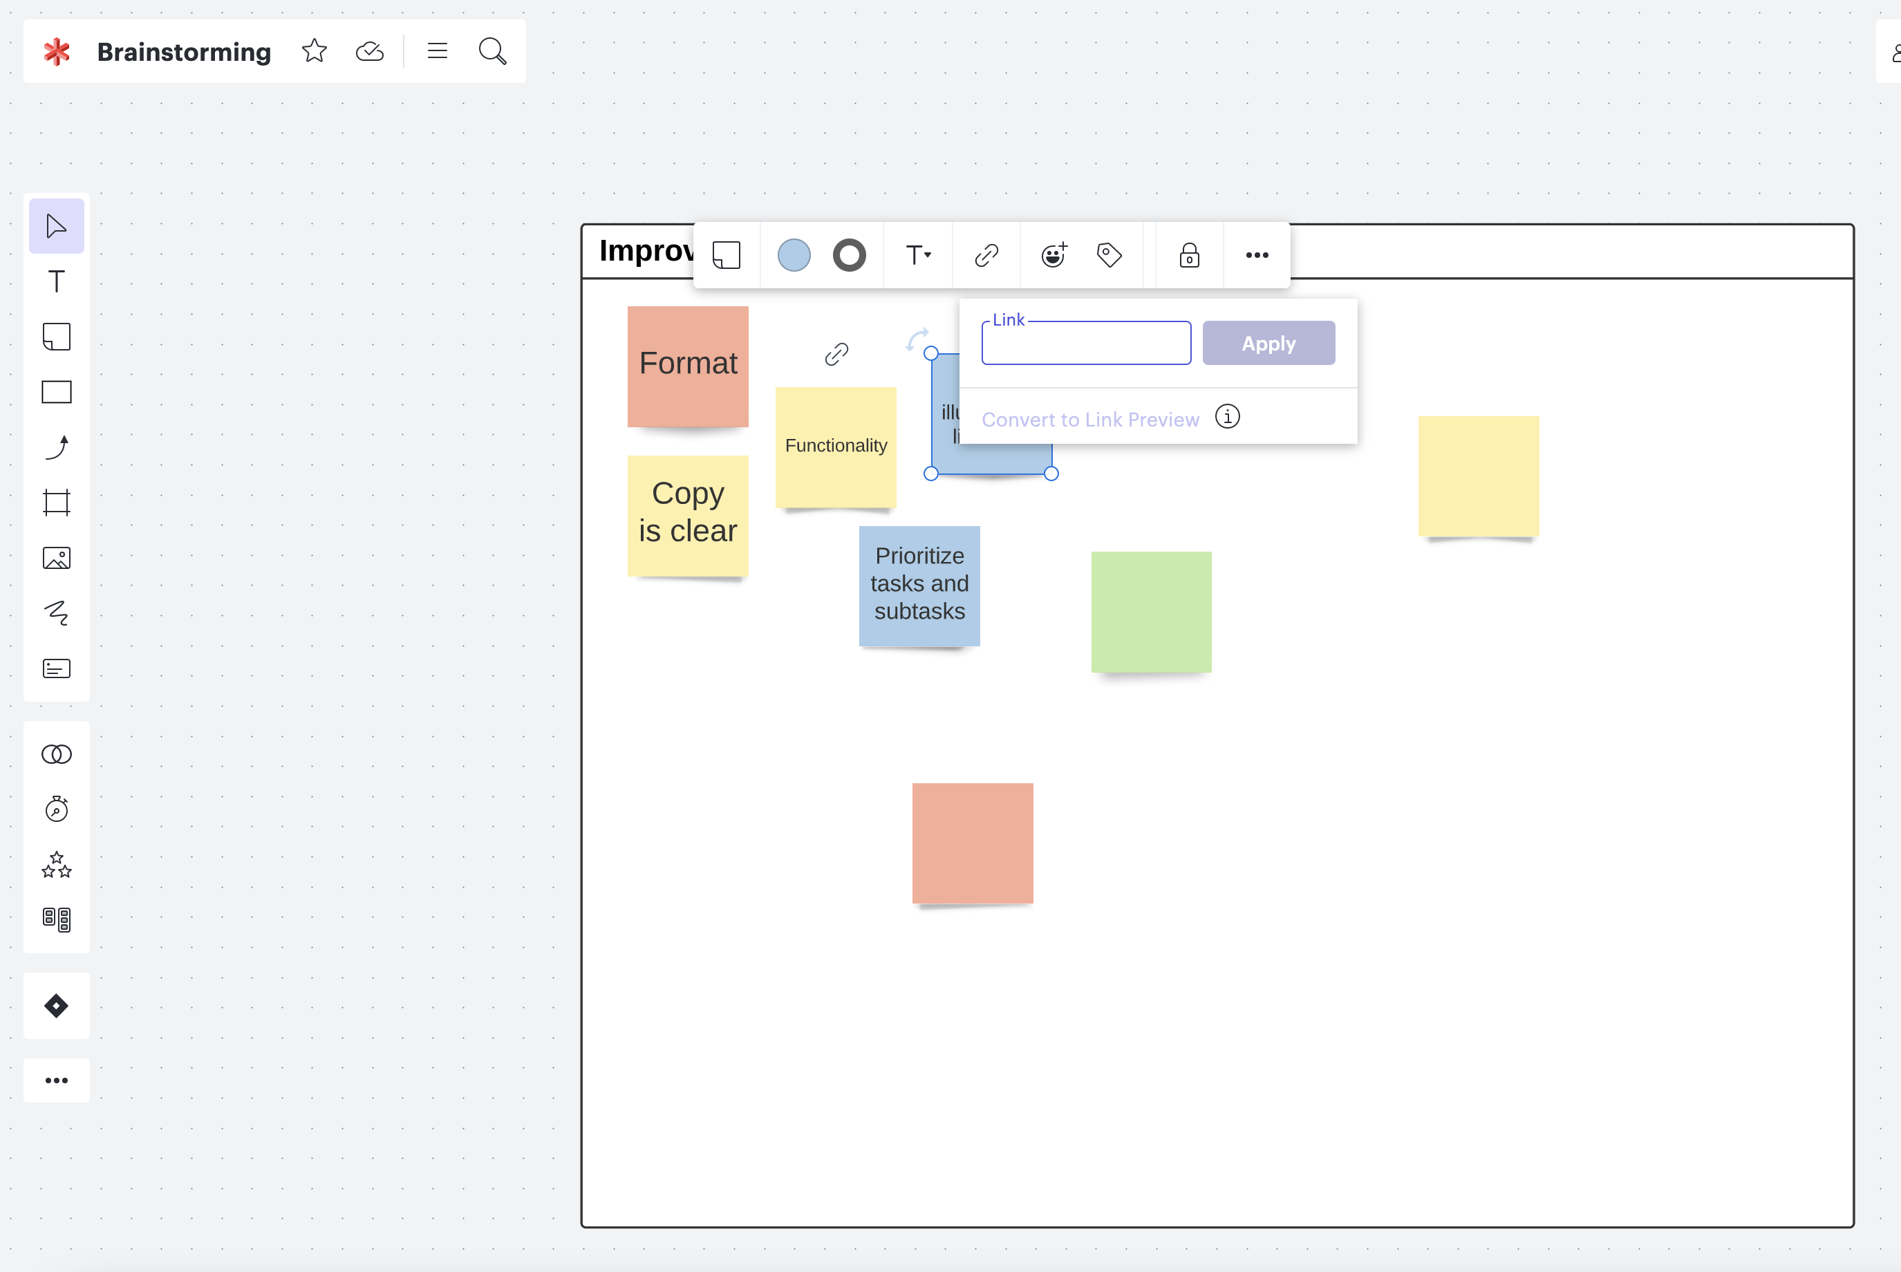Toggle the outlined circle style button
Screen dimensions: 1901x1272
[x=848, y=254]
